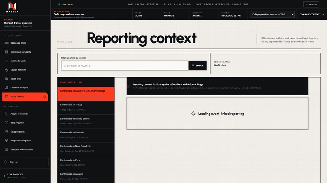Go to Command incidents
Viewport: 327px width, 183px height.
[25, 52]
